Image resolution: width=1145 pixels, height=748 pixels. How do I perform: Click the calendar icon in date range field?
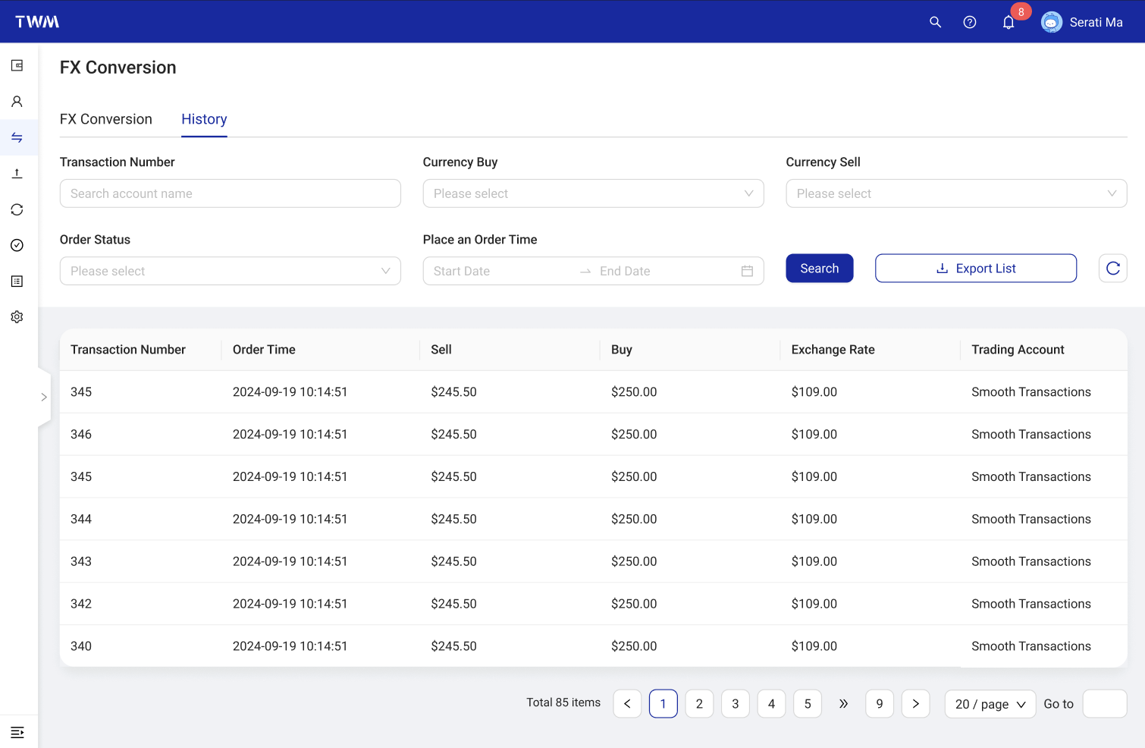[x=747, y=271]
